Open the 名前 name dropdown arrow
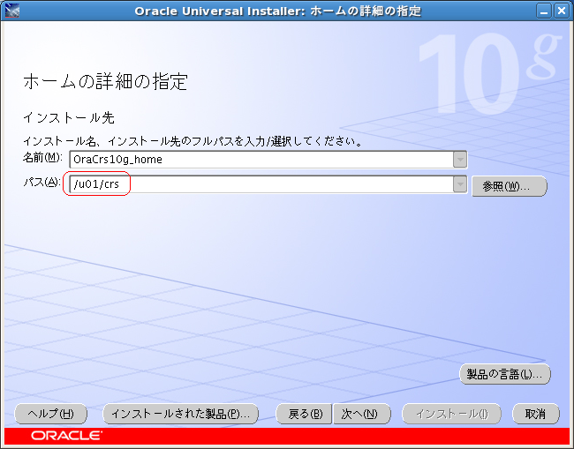This screenshot has width=574, height=449. [x=460, y=160]
